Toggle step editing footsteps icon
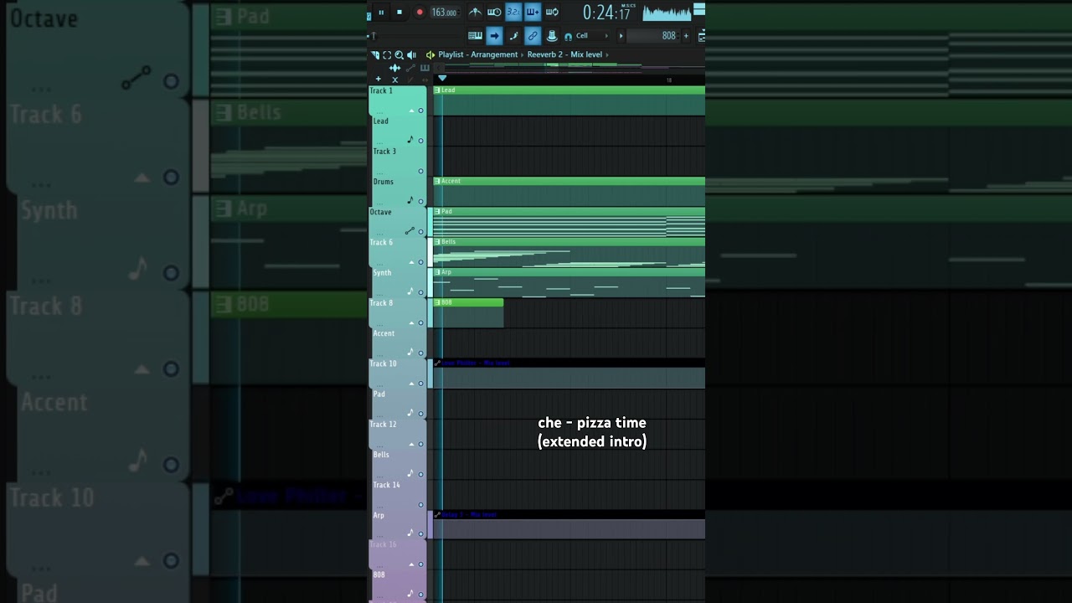This screenshot has height=603, width=1072. pos(513,35)
